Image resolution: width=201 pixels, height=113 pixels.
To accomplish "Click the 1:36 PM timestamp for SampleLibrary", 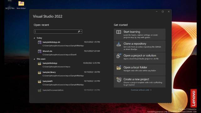I will [92, 72].
